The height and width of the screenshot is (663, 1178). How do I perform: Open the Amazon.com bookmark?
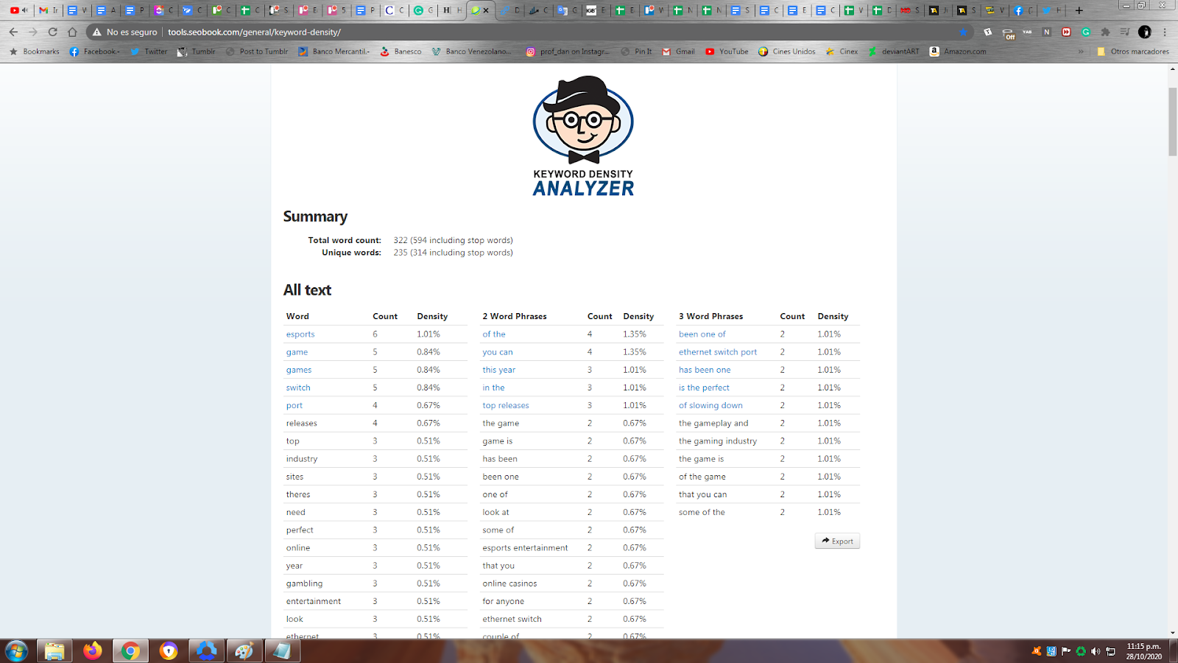coord(958,52)
